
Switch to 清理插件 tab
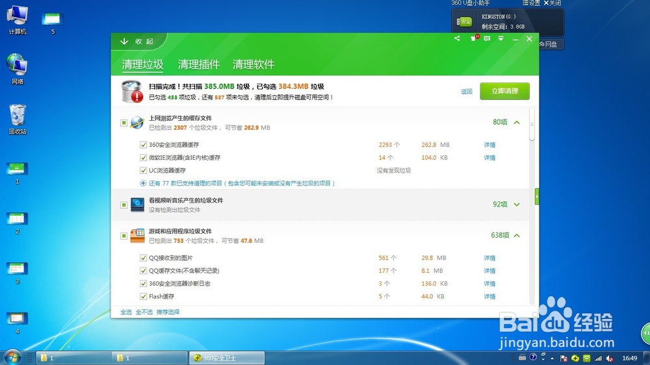click(x=198, y=65)
